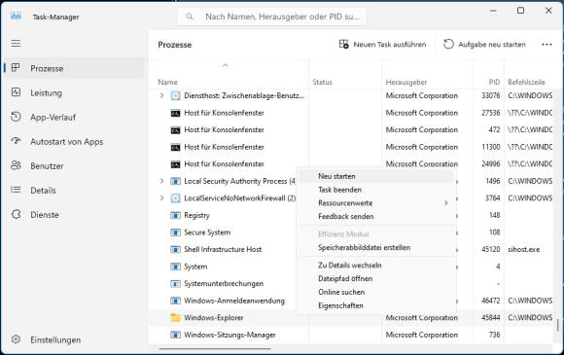The image size is (564, 355).
Task: Select Speicherabbilddatei erstellen
Action: pyautogui.click(x=376, y=247)
